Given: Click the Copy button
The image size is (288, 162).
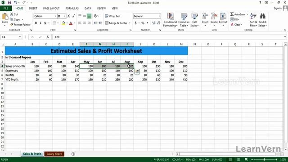Looking at the screenshot, I should pyautogui.click(x=15, y=19).
